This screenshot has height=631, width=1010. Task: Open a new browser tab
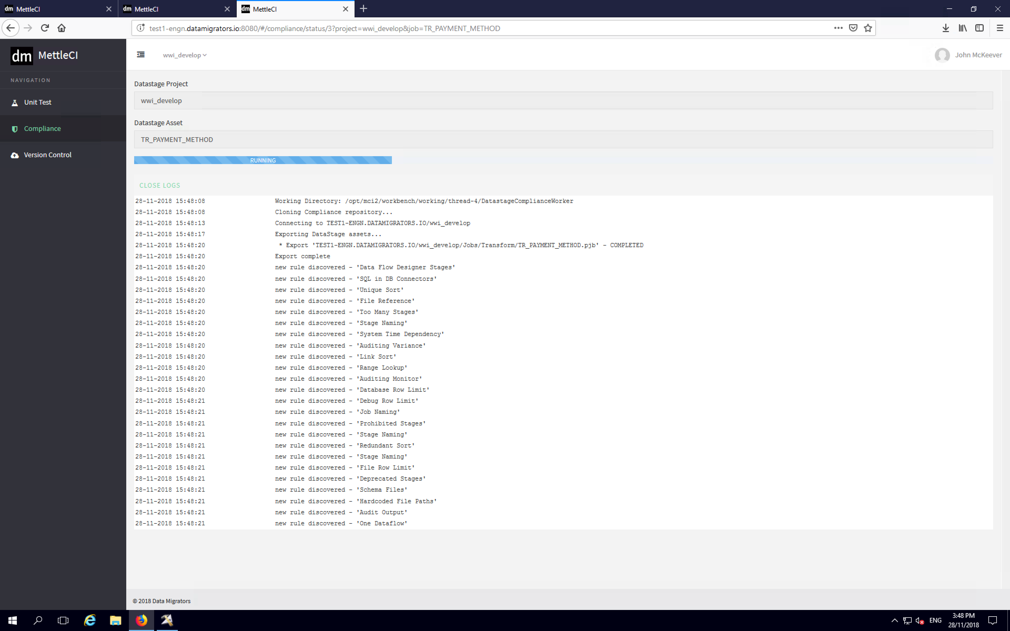click(x=363, y=9)
